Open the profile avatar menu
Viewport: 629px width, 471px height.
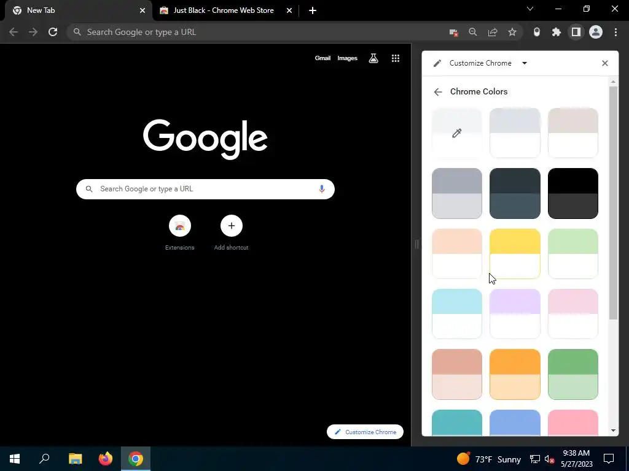click(x=596, y=32)
